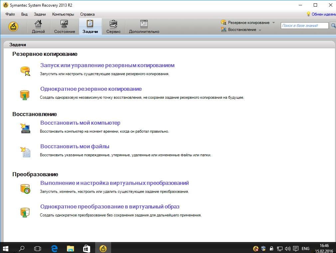Viewport: 336px width, 253px height.
Task: Open Однократное преобразование в виртуальный образ link
Action: coord(110,206)
